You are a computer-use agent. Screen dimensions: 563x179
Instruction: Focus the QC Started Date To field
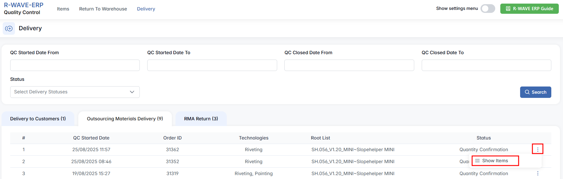pyautogui.click(x=212, y=65)
